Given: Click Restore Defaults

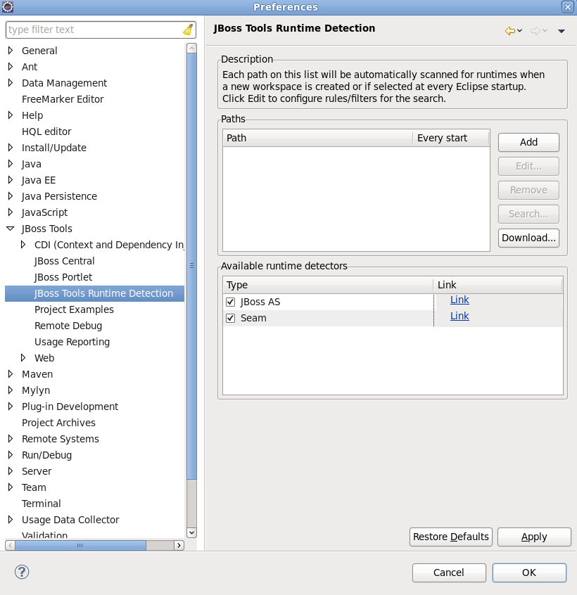Looking at the screenshot, I should 450,537.
